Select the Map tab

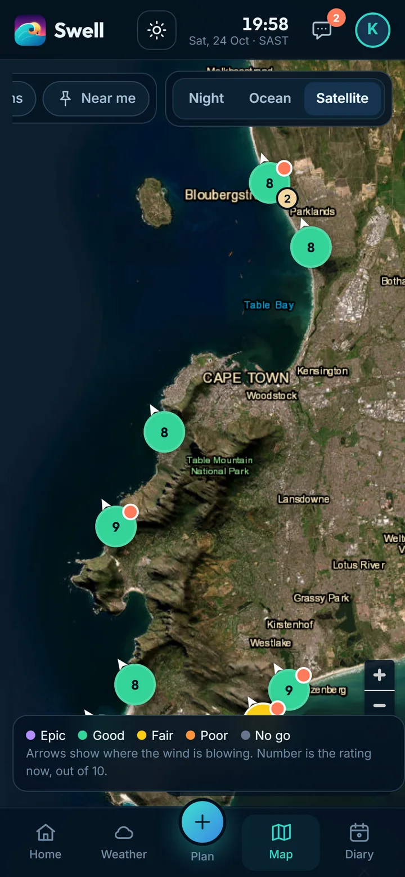281,842
